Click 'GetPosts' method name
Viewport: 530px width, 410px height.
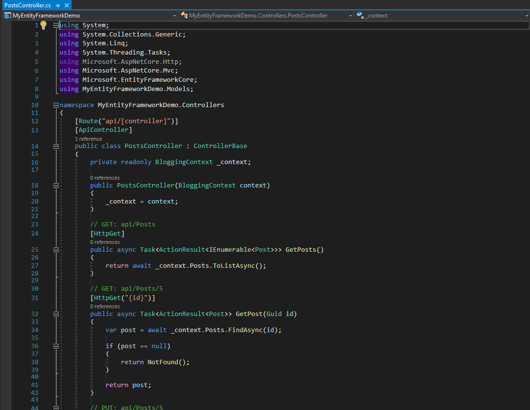click(301, 250)
